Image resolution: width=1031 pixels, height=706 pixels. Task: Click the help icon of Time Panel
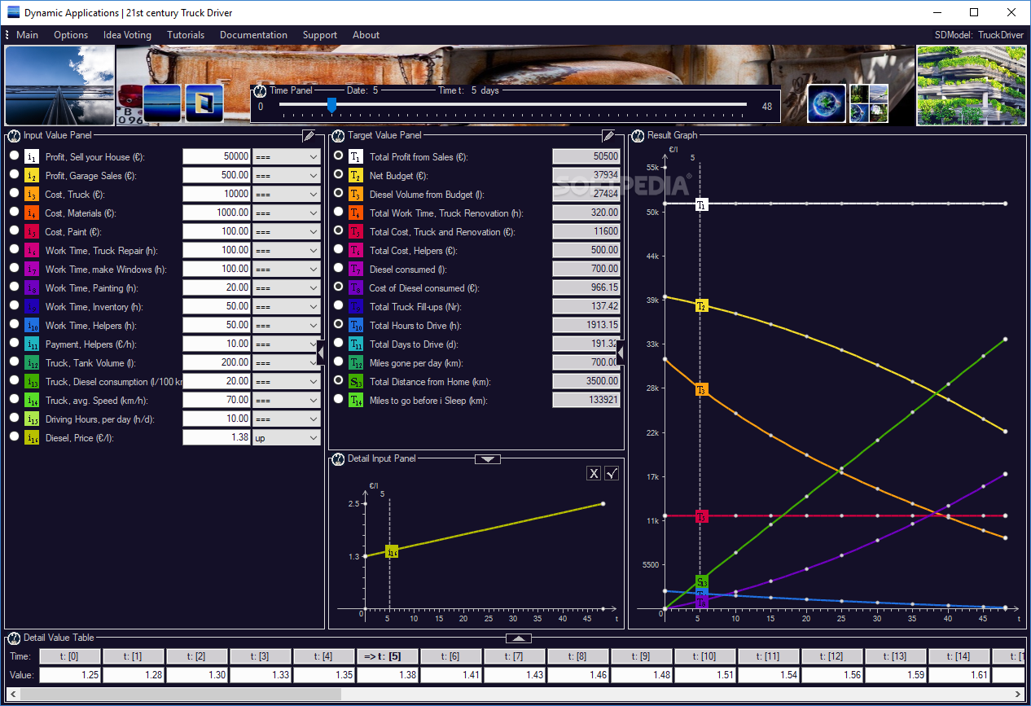(260, 90)
